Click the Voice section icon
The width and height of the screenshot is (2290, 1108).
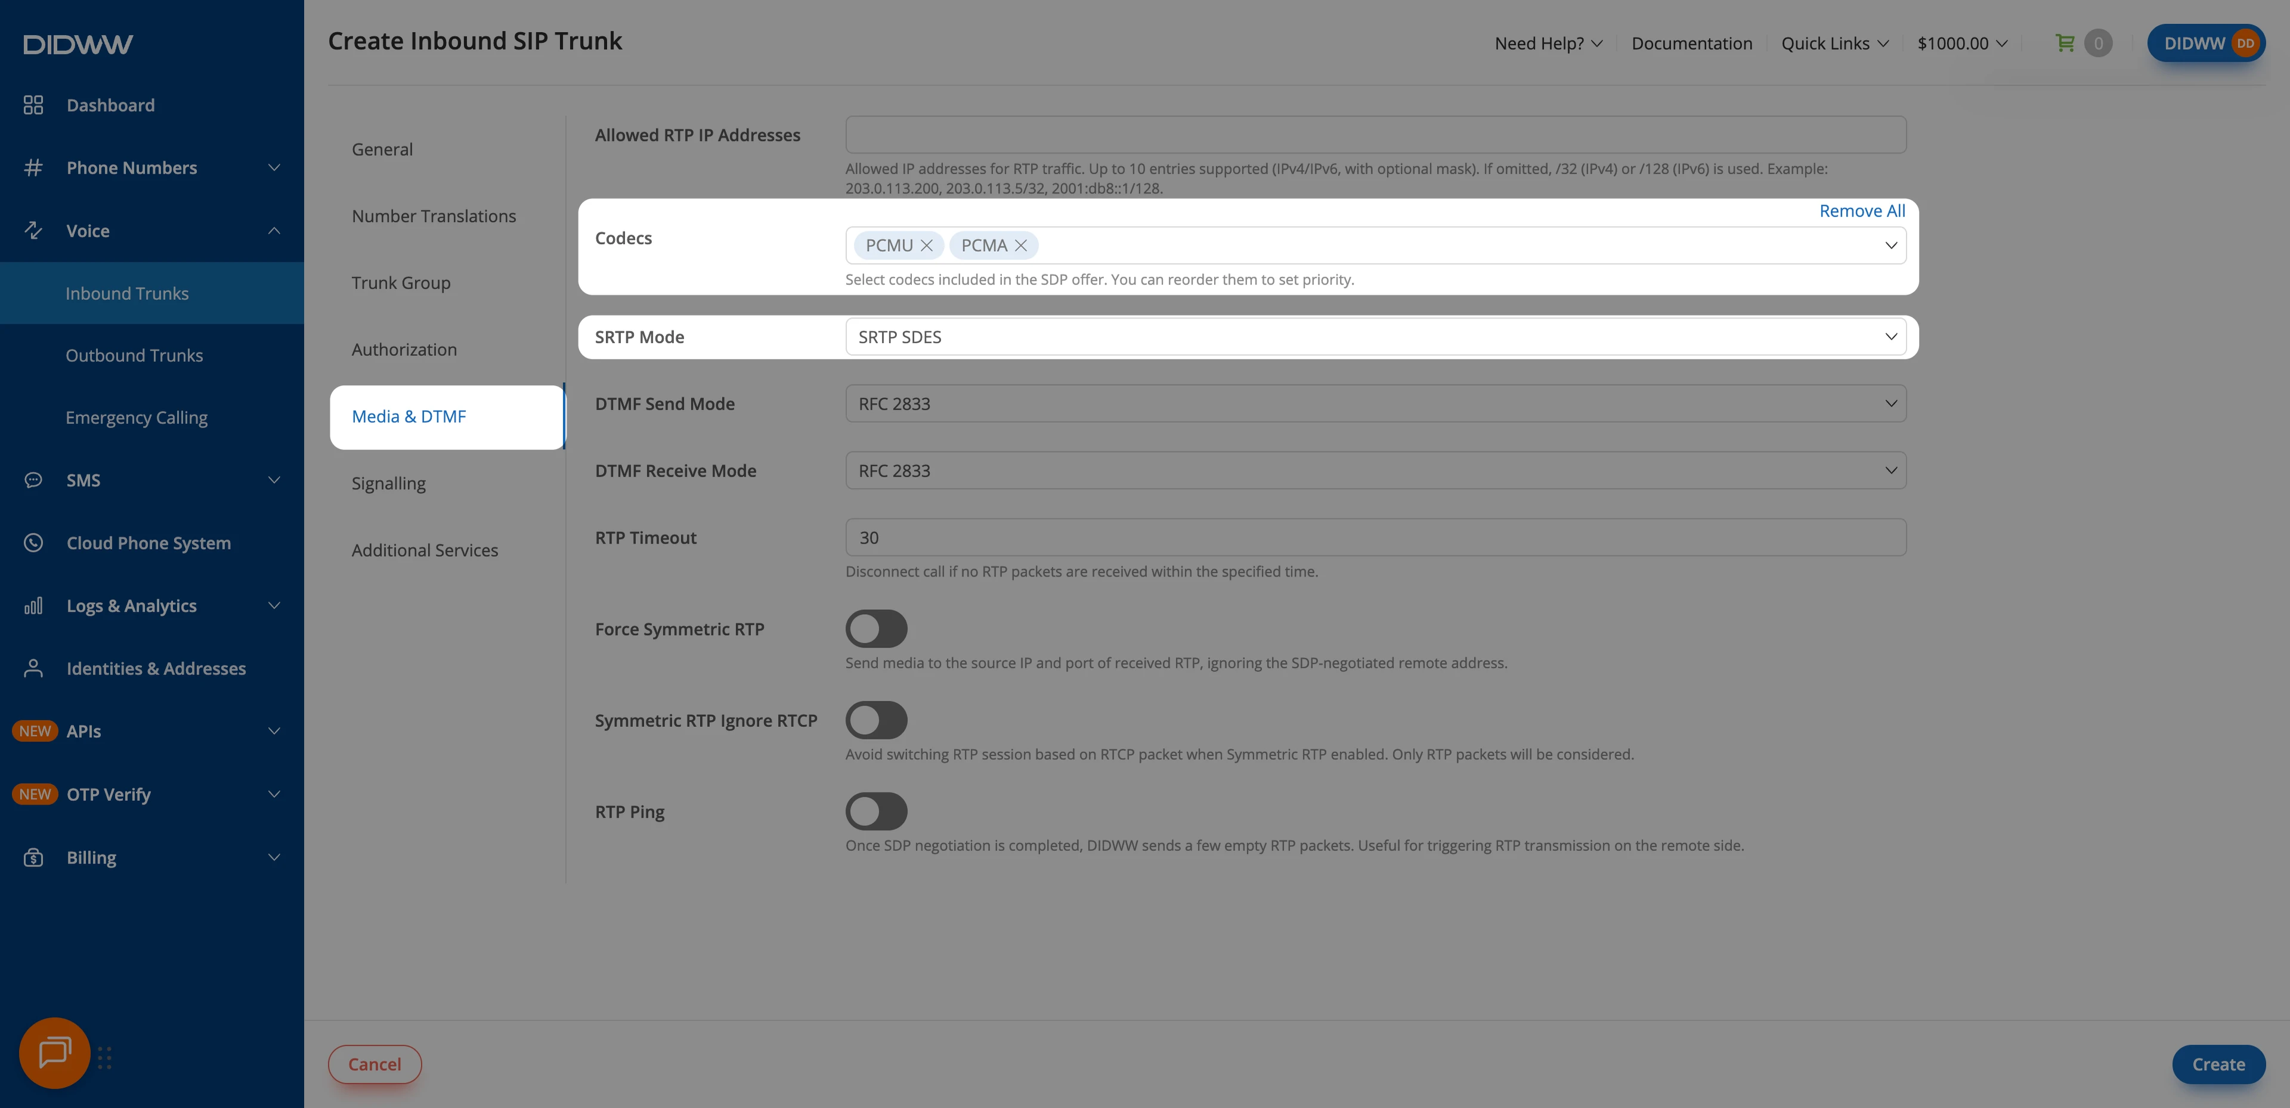33,230
